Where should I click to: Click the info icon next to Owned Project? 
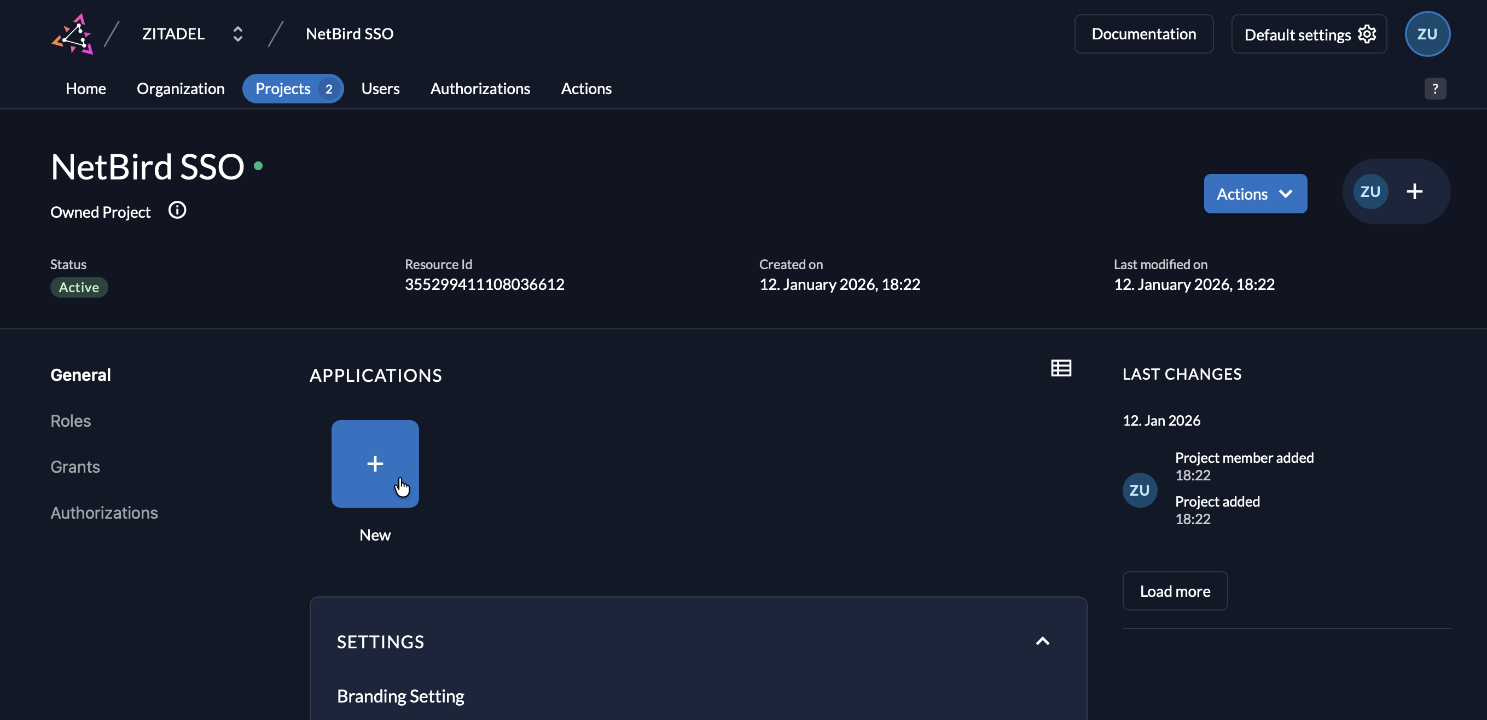(x=177, y=210)
